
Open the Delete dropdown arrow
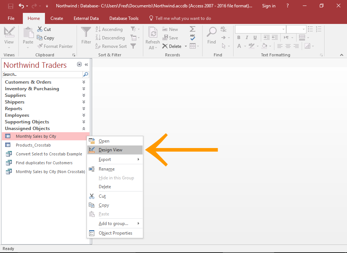(186, 46)
